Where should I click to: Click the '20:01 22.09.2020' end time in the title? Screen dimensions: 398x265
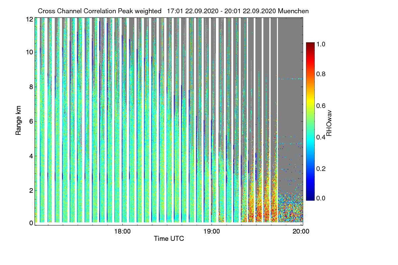point(251,11)
